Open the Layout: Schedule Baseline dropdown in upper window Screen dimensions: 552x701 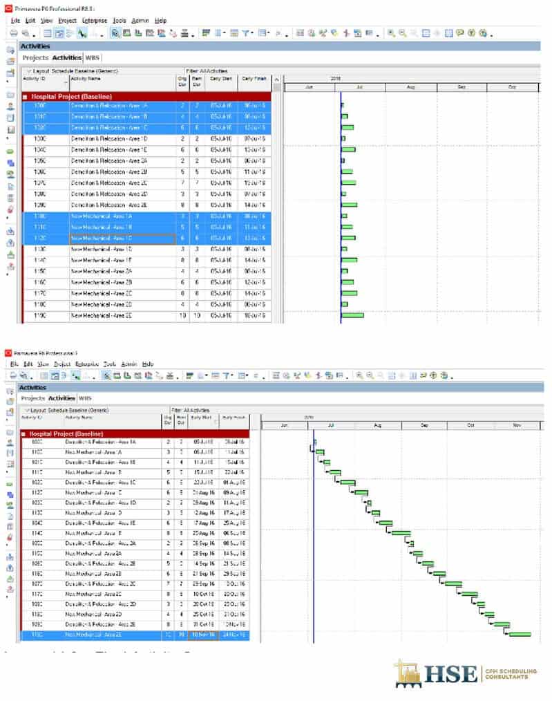(x=29, y=71)
